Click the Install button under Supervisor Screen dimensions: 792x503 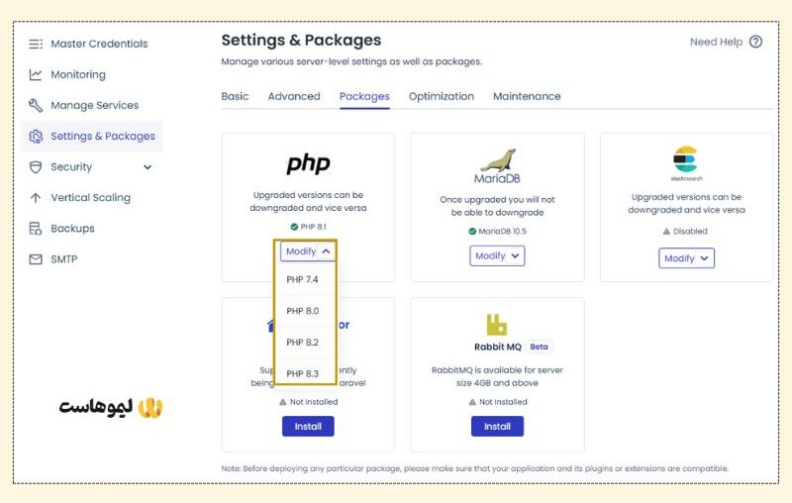pos(308,426)
